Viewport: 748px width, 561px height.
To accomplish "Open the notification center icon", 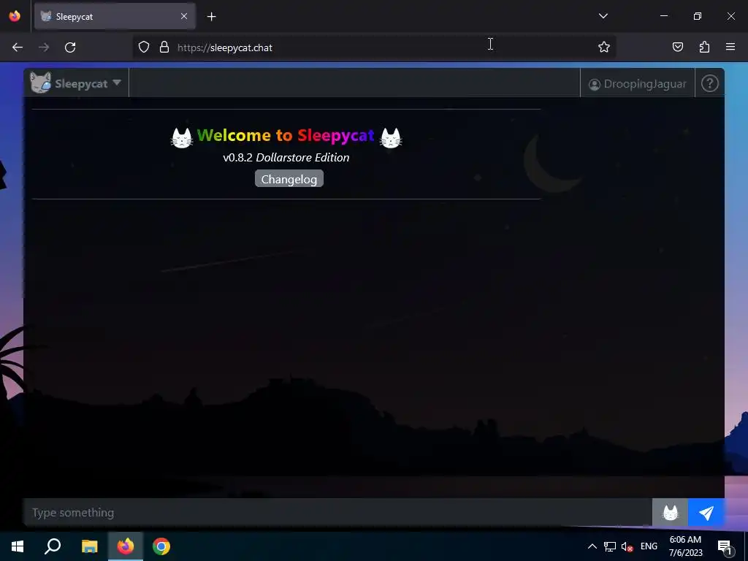I will pyautogui.click(x=725, y=546).
